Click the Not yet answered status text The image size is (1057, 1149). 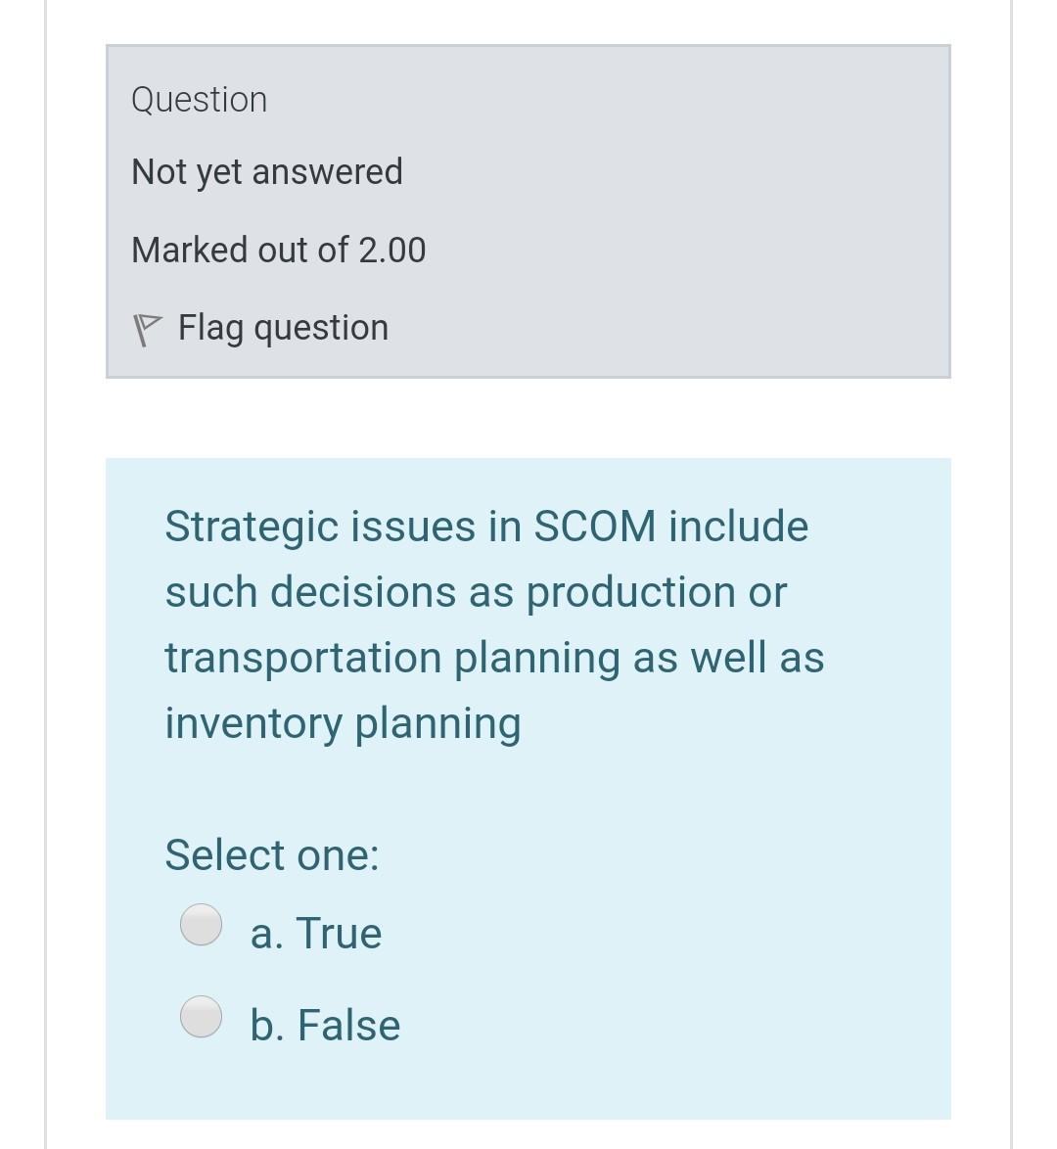[x=266, y=171]
